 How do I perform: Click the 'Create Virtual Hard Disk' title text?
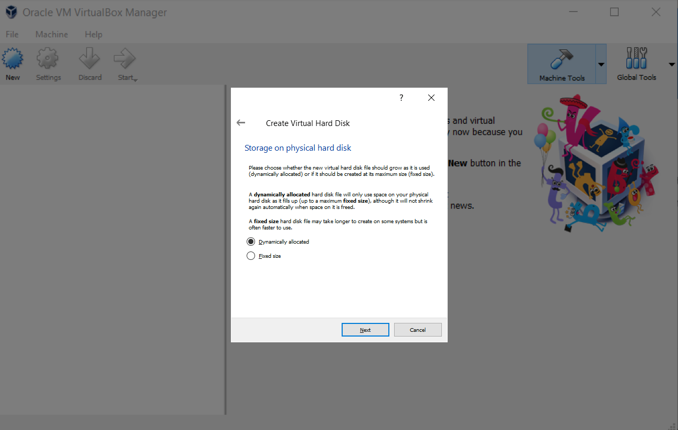click(308, 123)
